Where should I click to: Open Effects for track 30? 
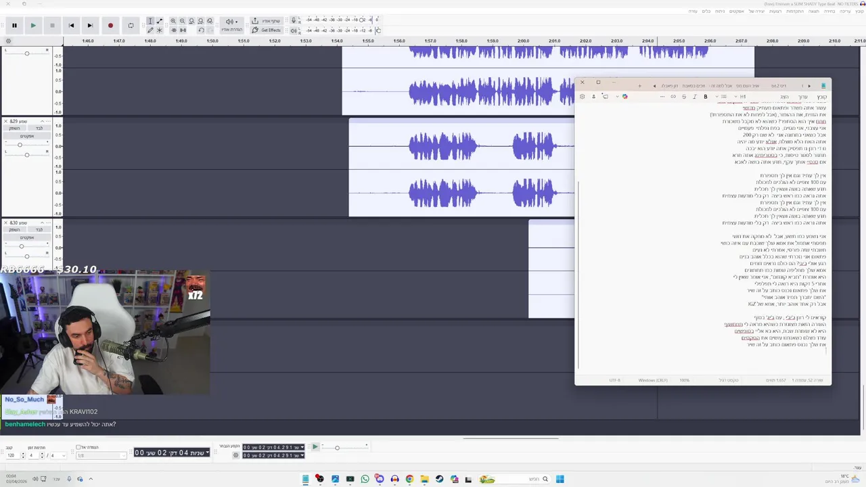click(27, 237)
